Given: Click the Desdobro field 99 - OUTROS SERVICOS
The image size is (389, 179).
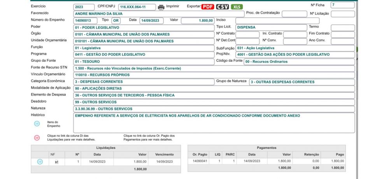Looking at the screenshot, I should click(214, 102).
